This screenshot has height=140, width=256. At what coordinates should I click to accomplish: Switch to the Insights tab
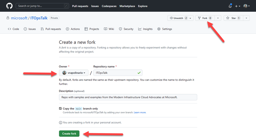pos(145,29)
